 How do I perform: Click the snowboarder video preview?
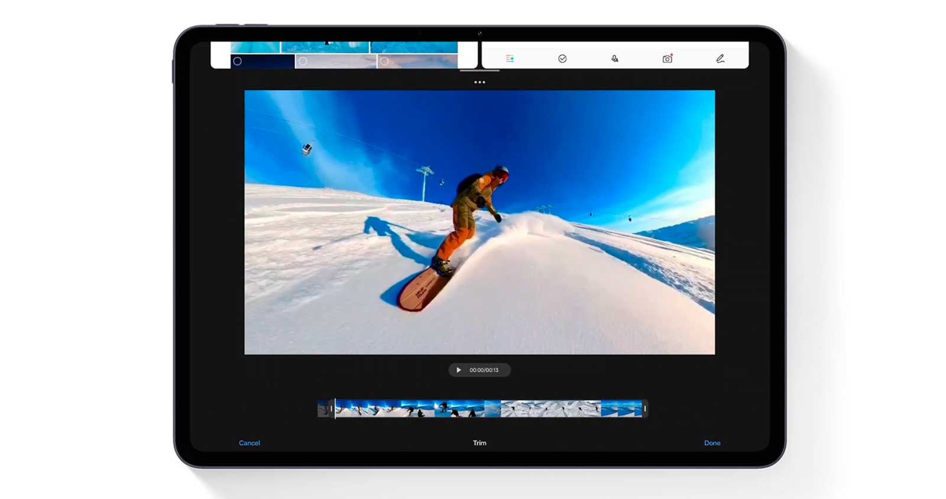click(x=480, y=222)
